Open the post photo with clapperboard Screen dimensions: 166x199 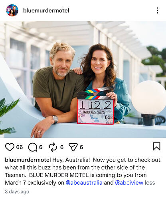(83, 79)
